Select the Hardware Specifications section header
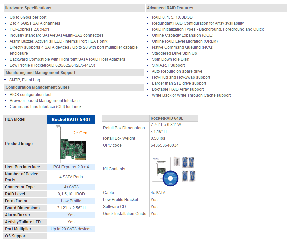The image size is (288, 243). pos(28,8)
